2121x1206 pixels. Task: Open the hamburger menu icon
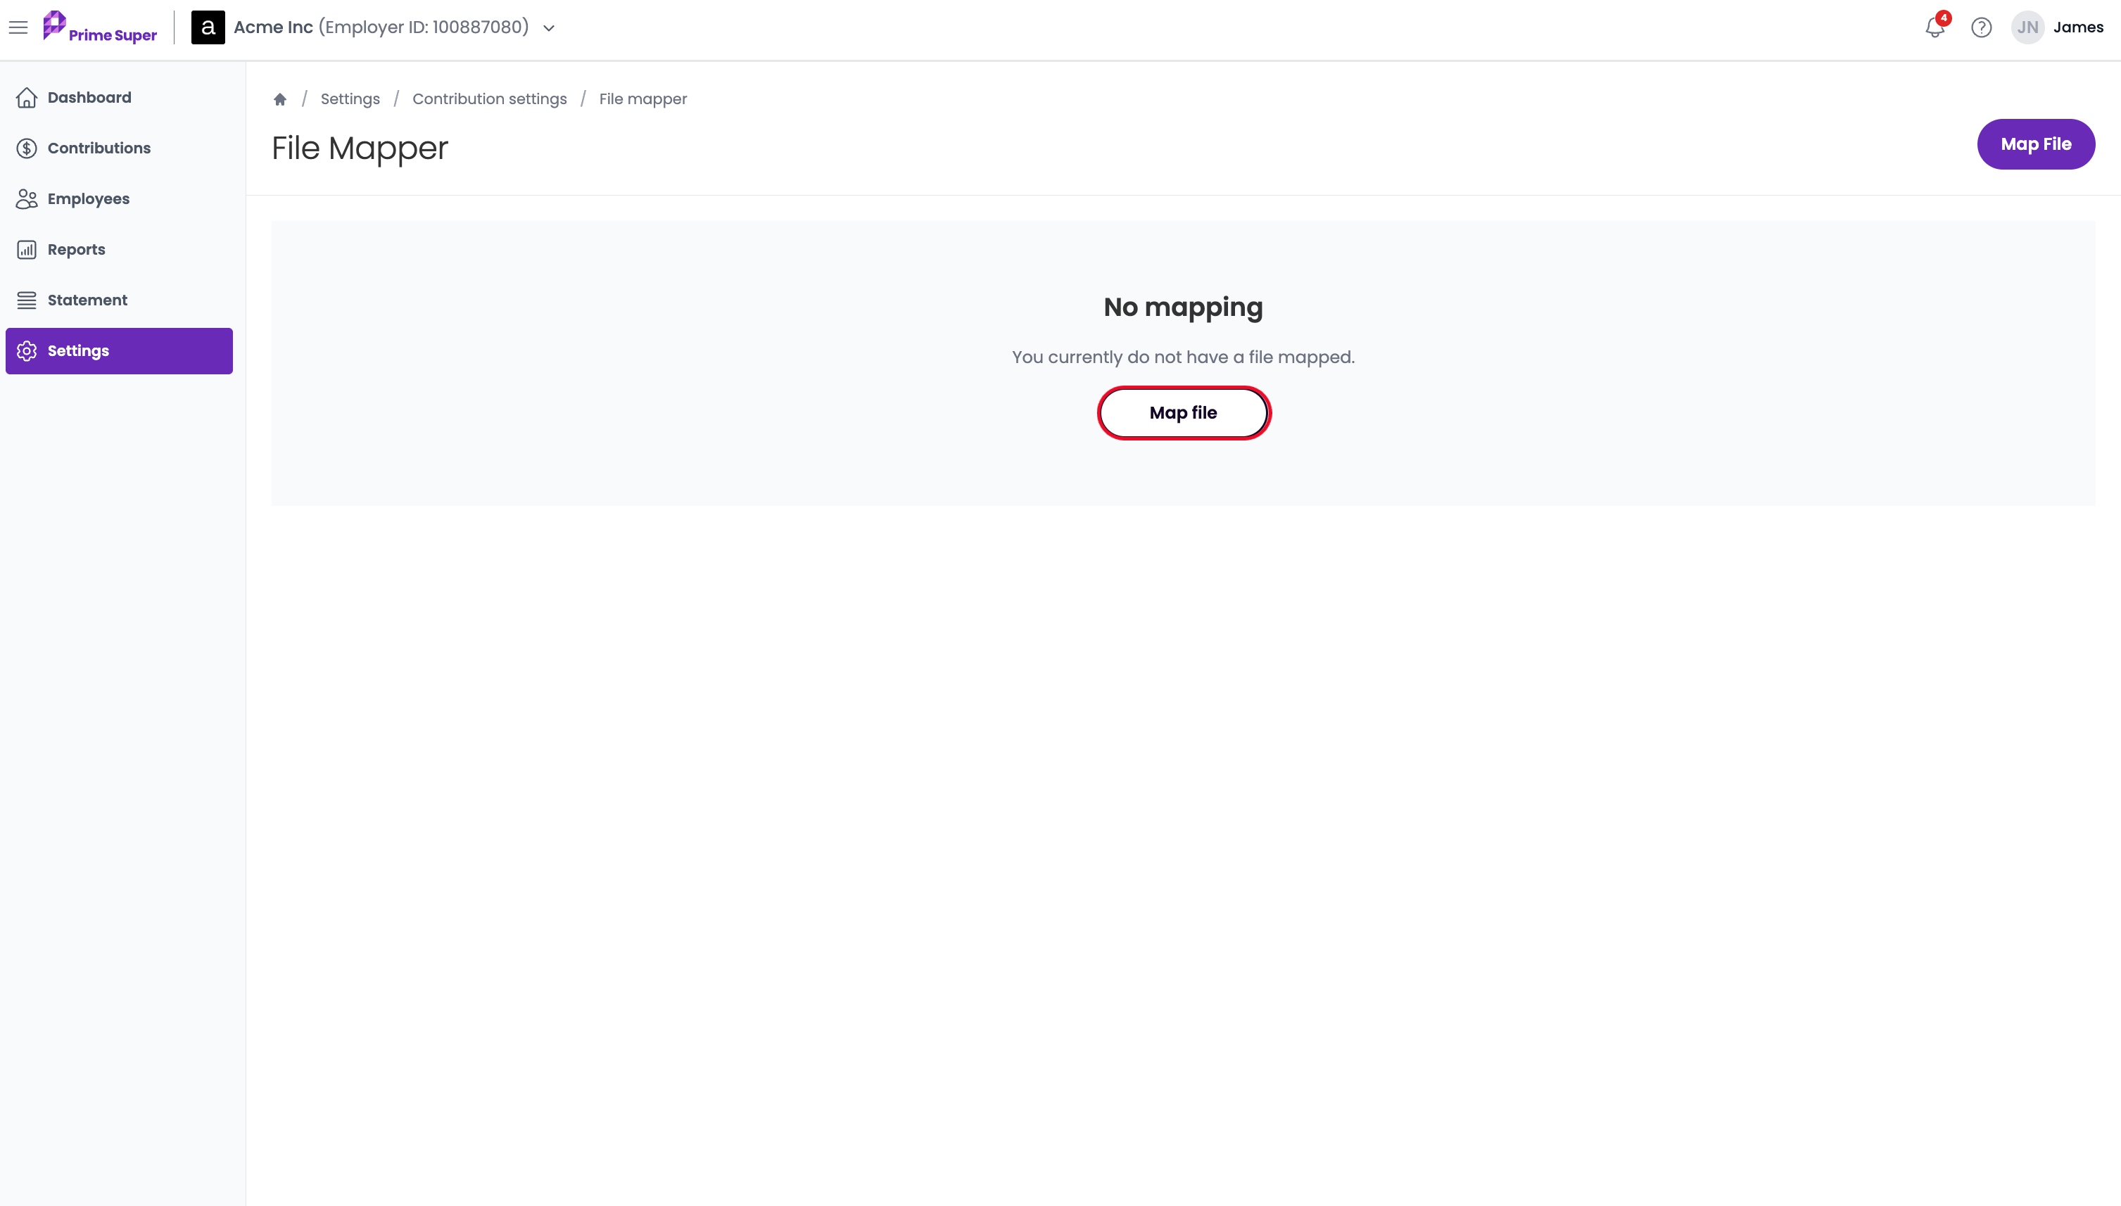tap(18, 27)
